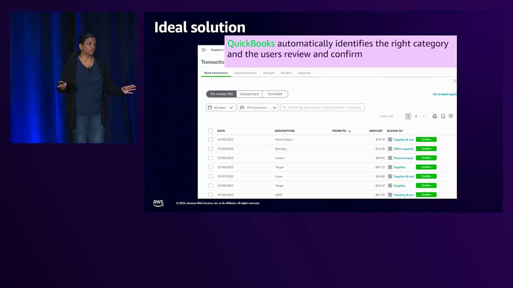Open the Expenses tab
Viewport: 513px width, 288px height.
pyautogui.click(x=304, y=73)
